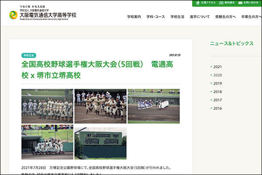Open 2021 news archive
Image resolution: width=262 pixels, height=175 pixels.
(217, 67)
